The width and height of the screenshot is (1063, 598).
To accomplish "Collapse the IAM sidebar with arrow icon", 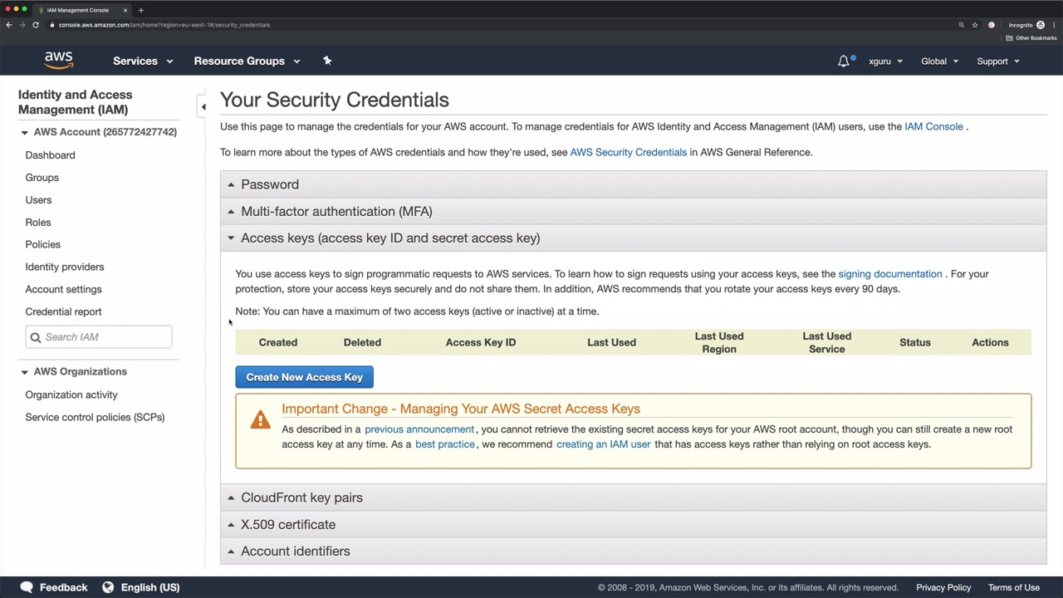I will click(x=203, y=107).
